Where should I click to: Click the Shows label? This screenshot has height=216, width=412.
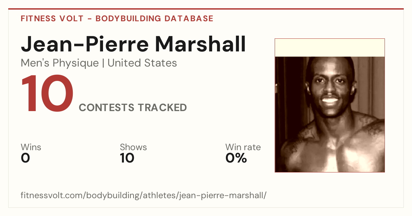pos(133,147)
